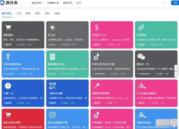Click the Alipay icon on 余额宝体验金

pos(142,115)
